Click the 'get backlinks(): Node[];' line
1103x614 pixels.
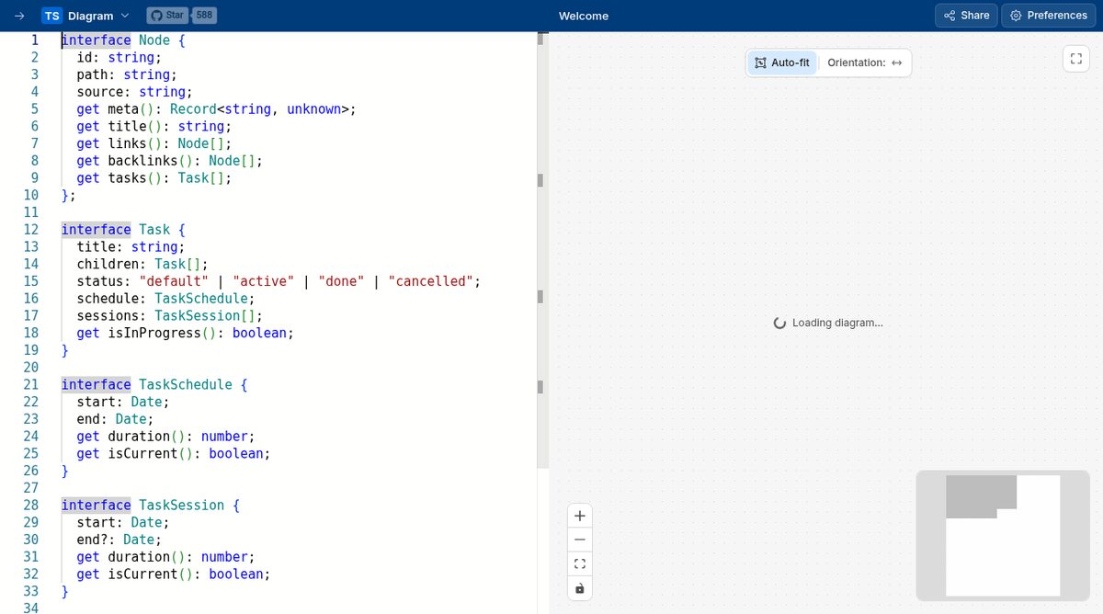(170, 161)
